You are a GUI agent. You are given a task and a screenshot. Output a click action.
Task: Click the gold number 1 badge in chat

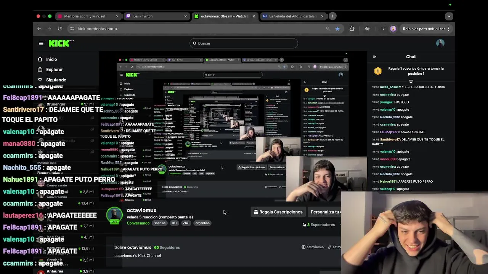pyautogui.click(x=378, y=71)
